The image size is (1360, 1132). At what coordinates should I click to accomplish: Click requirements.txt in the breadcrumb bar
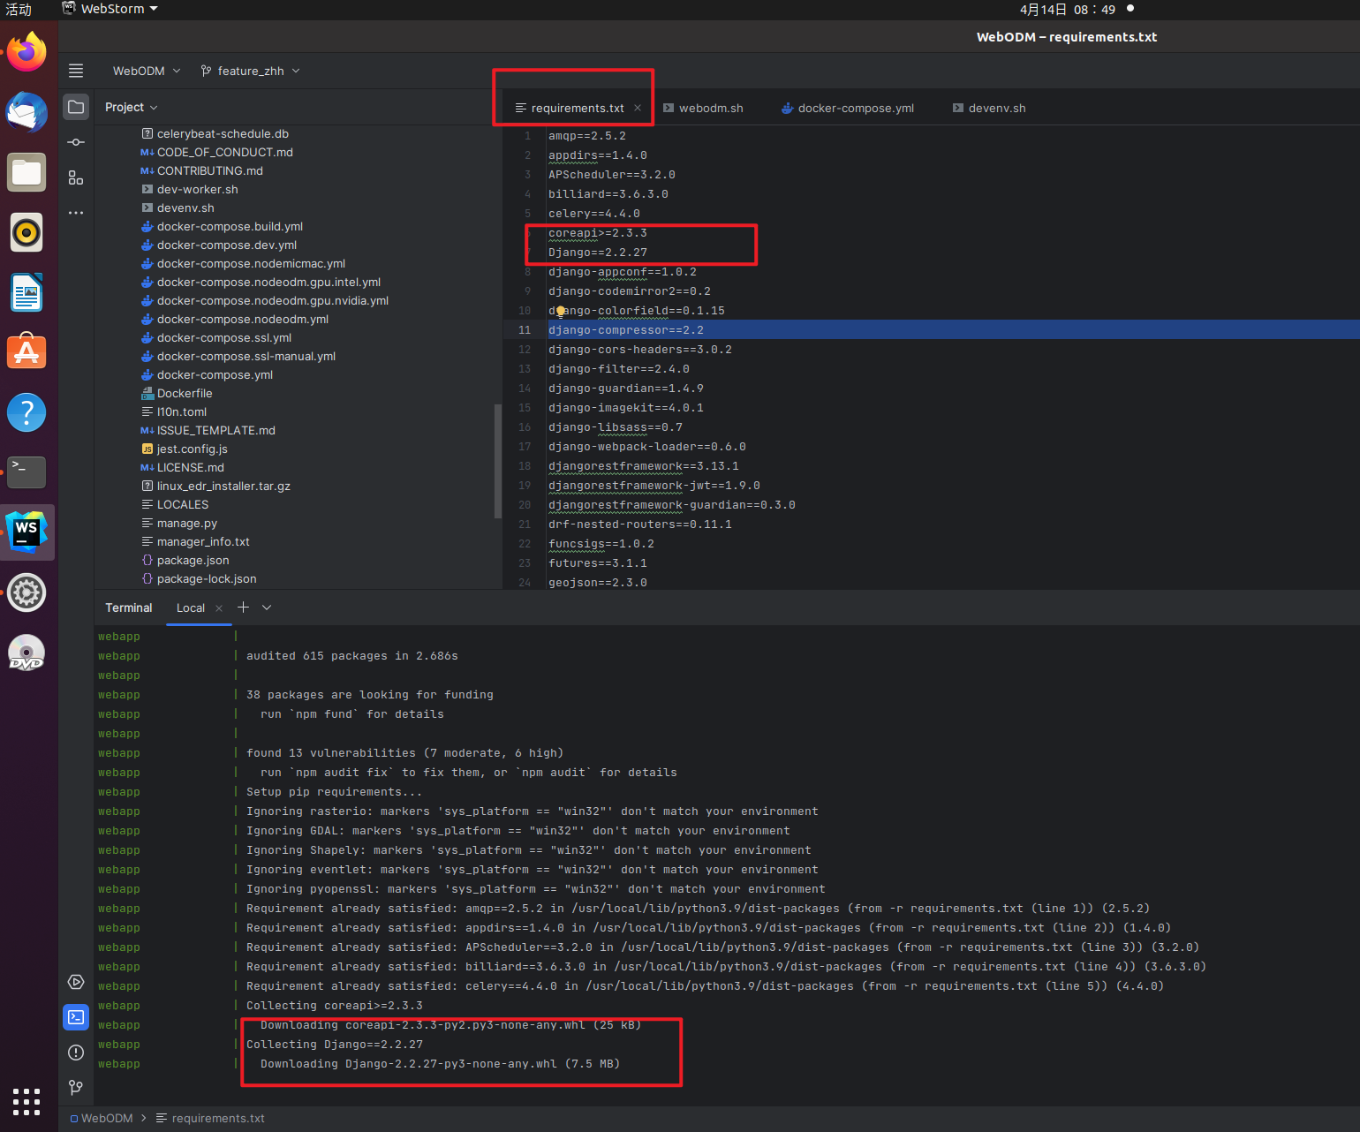click(210, 1118)
